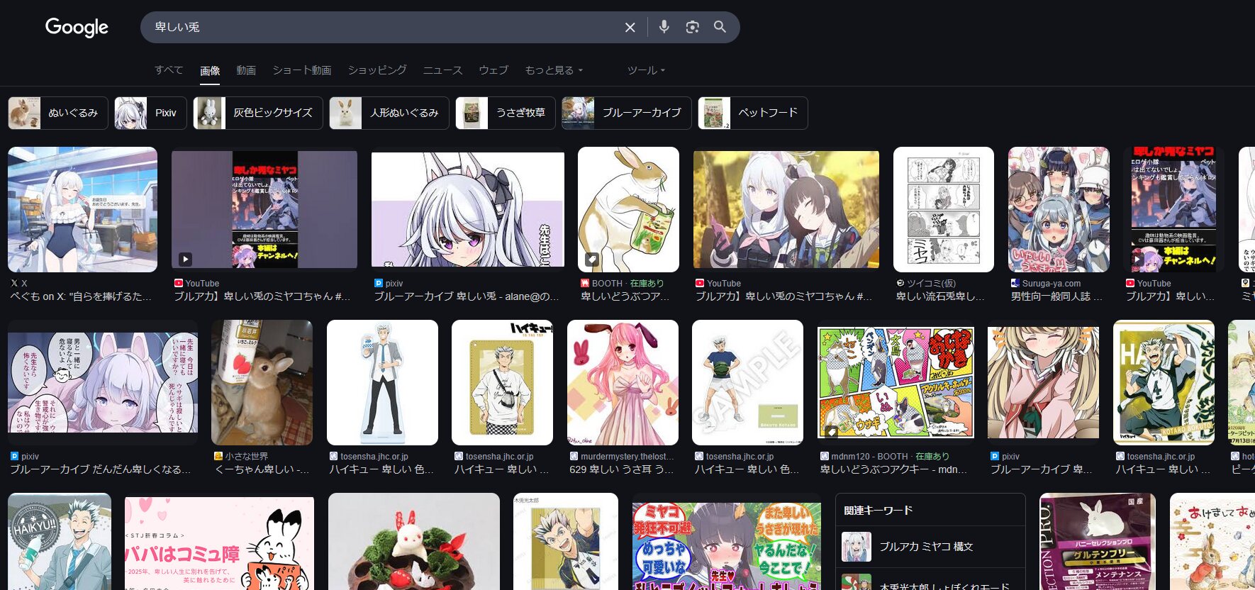Open the mdnm120 BOOTH colorful comic thumbnail
Viewport: 1255px width, 590px height.
(896, 382)
